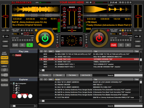
Task: Select deck 2 cue memory slot 1
Action: click(x=123, y=30)
